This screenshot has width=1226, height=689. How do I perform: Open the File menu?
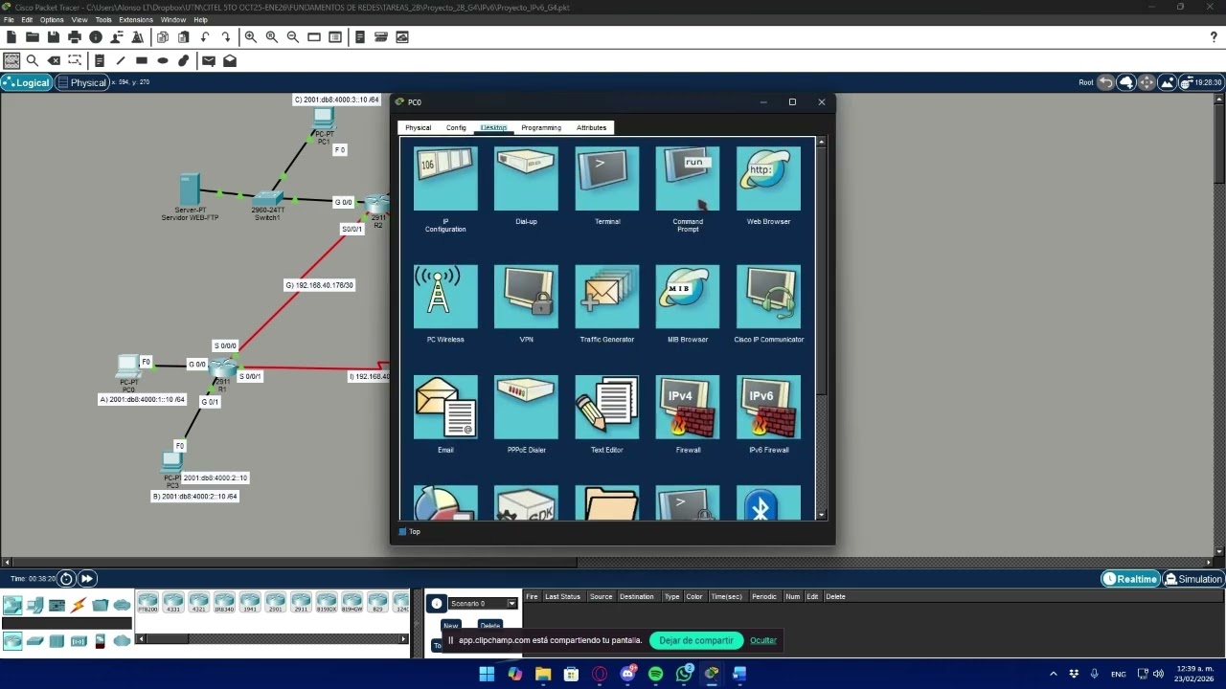(x=9, y=19)
